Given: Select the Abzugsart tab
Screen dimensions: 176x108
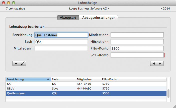Looking at the screenshot, I should [68, 18].
